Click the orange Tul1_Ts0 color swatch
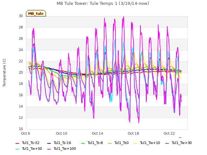Viewport: 207px width, 155px height. click(x=110, y=143)
